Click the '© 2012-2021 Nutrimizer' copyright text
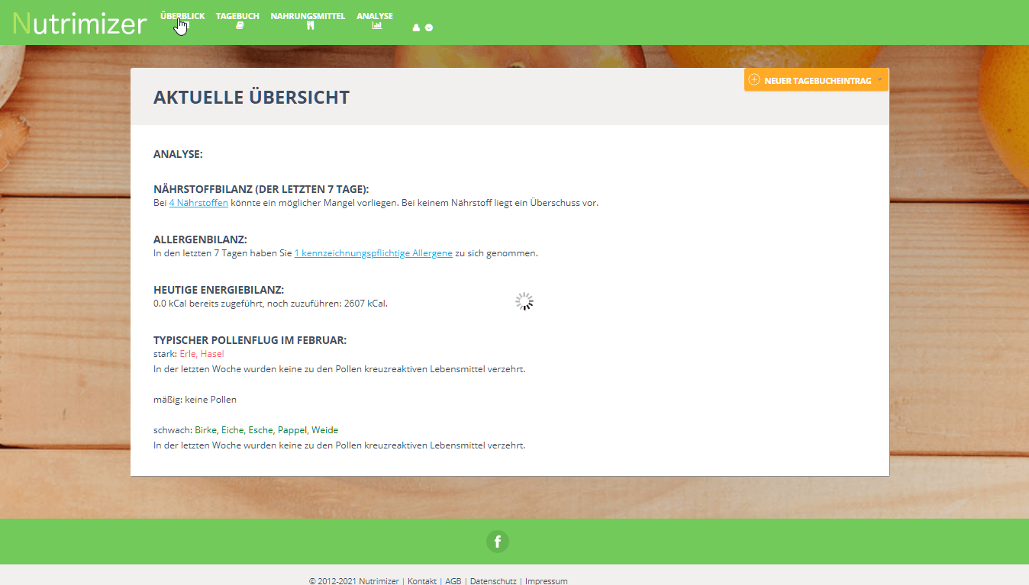The height and width of the screenshot is (585, 1029). coord(353,581)
